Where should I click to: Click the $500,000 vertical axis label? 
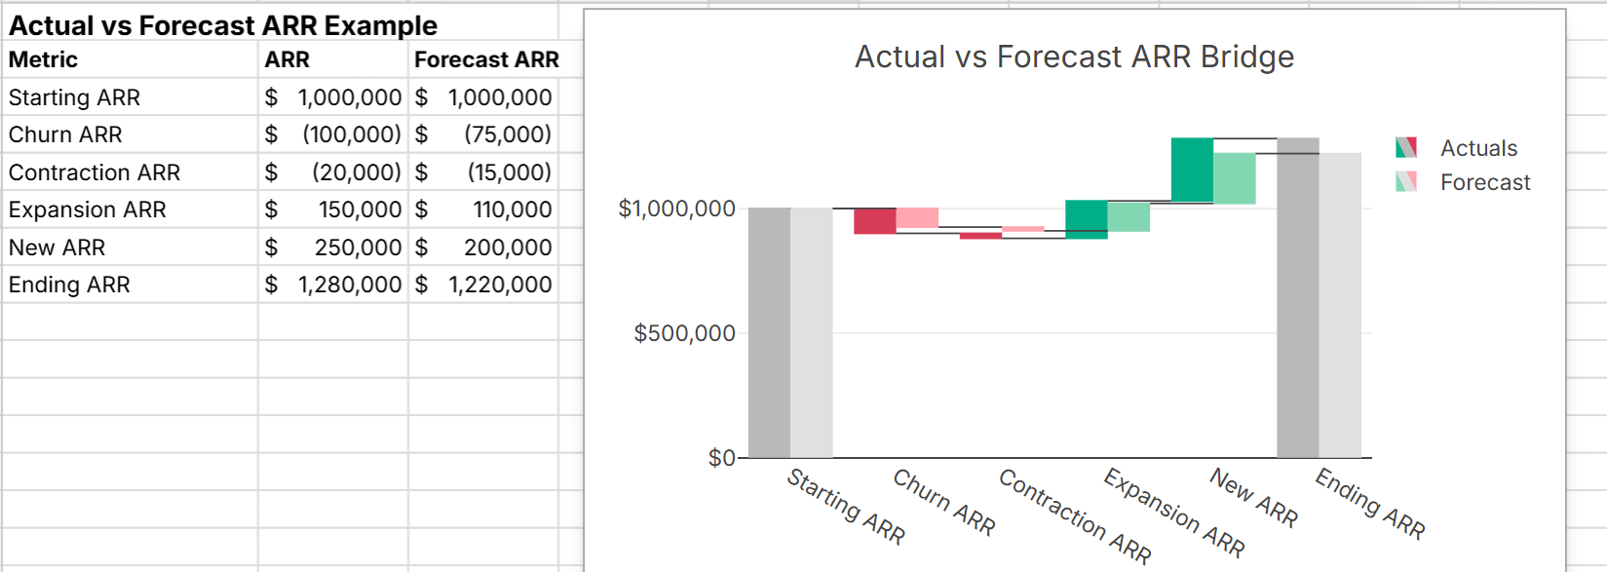(684, 333)
